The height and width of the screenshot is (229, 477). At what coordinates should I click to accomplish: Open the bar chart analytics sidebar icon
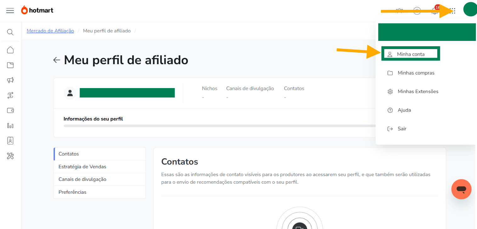click(x=10, y=126)
